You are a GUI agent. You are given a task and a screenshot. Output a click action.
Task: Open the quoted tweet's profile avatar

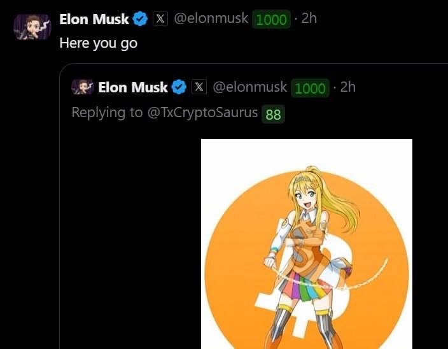tap(83, 87)
